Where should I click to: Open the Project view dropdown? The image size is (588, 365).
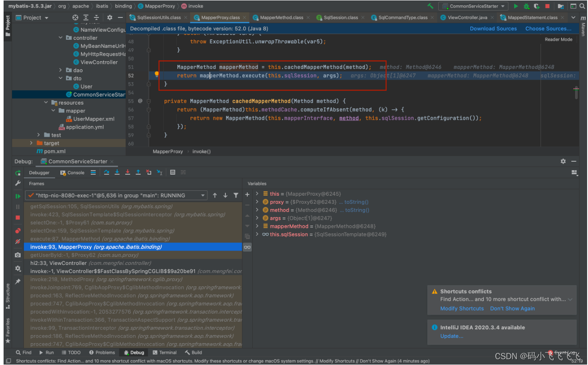click(32, 17)
